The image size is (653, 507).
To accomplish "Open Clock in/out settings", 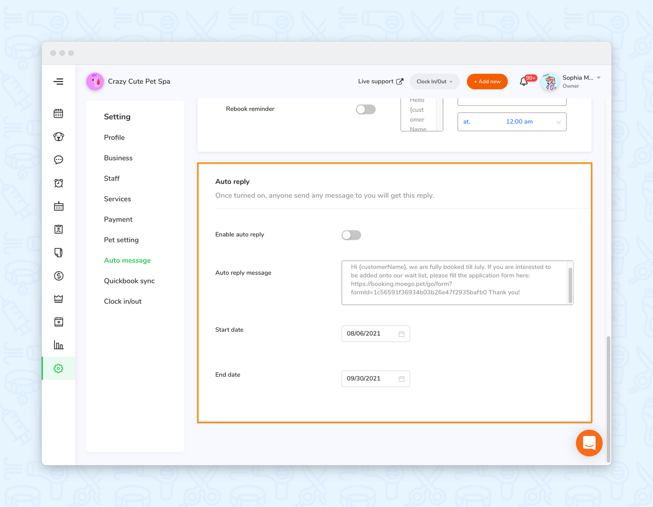I will pyautogui.click(x=123, y=301).
